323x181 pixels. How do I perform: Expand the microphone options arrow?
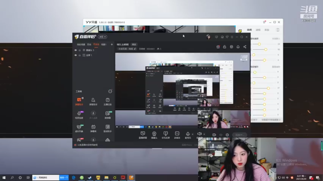click(x=193, y=134)
